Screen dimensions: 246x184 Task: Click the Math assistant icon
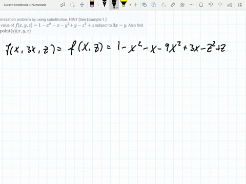point(182,5)
